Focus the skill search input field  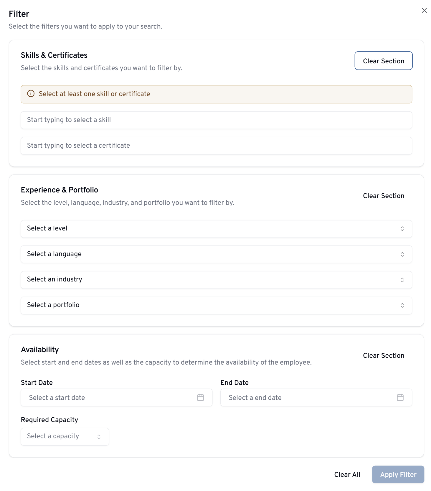(x=216, y=120)
